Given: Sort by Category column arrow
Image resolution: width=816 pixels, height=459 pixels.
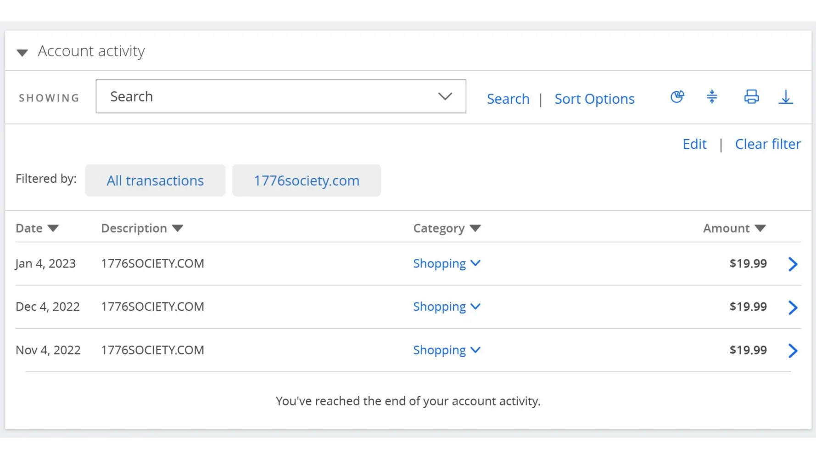Looking at the screenshot, I should (475, 228).
